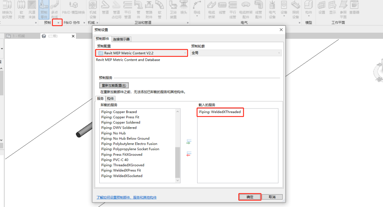Viewport: 383px width, 207px height.
Task: Choose the 平行线管 parallel conduits tool
Action: [x=233, y=10]
